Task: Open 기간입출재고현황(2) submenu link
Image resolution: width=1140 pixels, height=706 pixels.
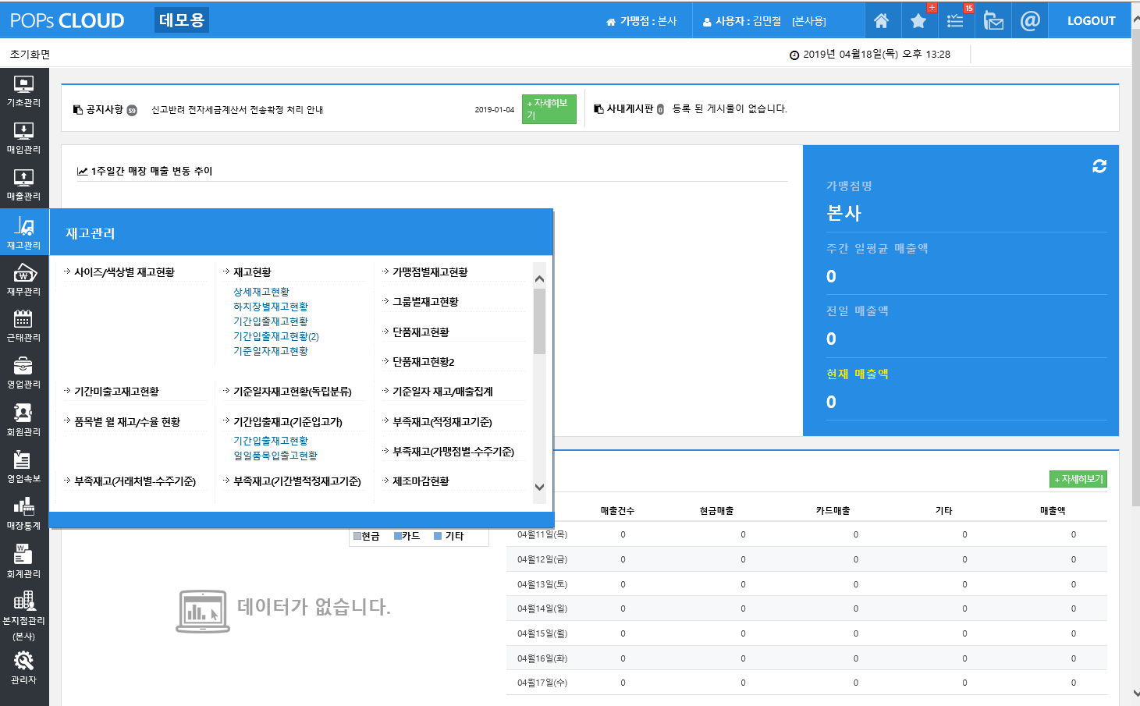Action: pos(276,336)
